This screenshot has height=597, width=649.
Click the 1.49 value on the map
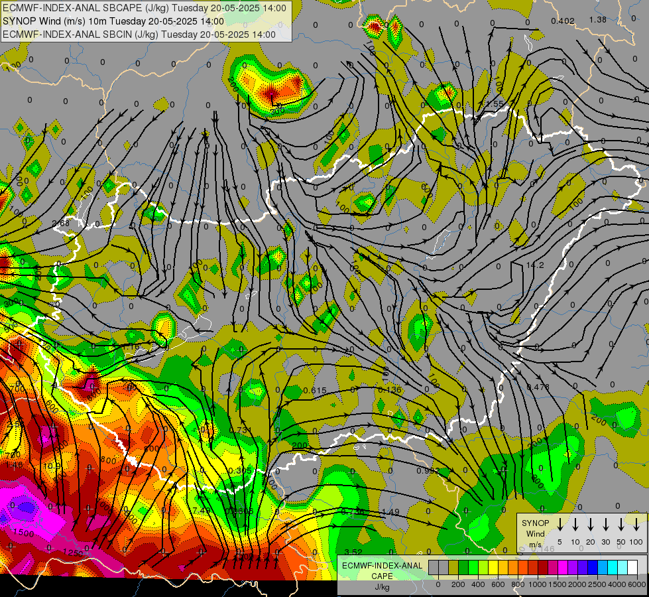pos(390,511)
